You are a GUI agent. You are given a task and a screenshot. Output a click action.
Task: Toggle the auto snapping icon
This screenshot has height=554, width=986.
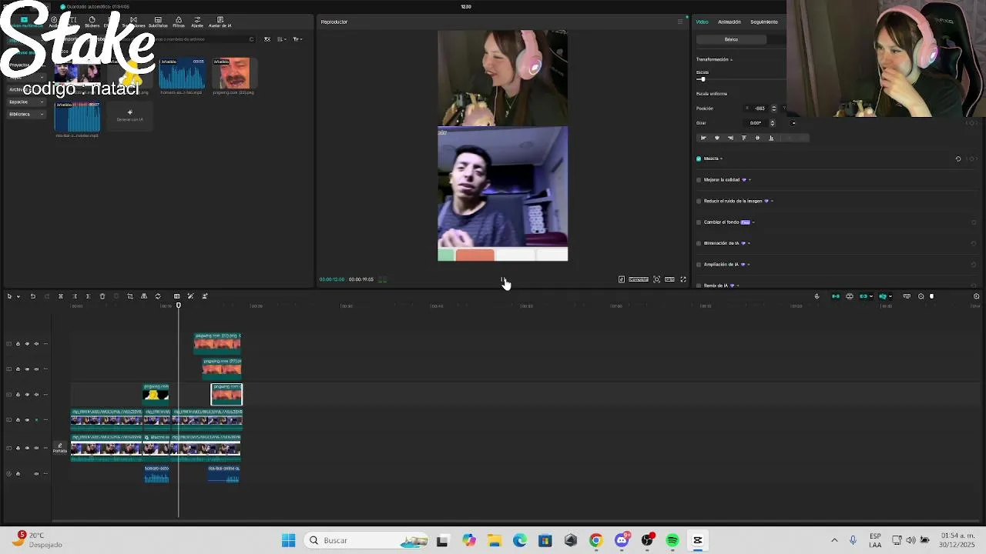850,296
